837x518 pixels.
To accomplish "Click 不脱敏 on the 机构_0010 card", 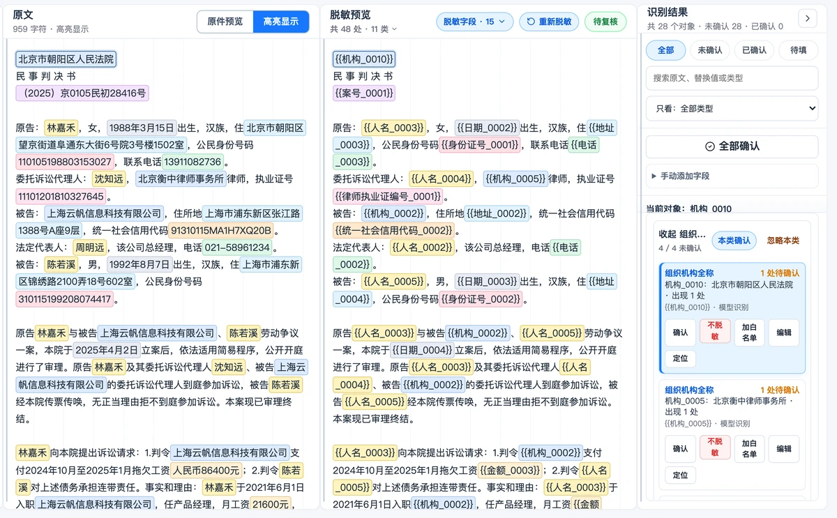I will point(715,332).
